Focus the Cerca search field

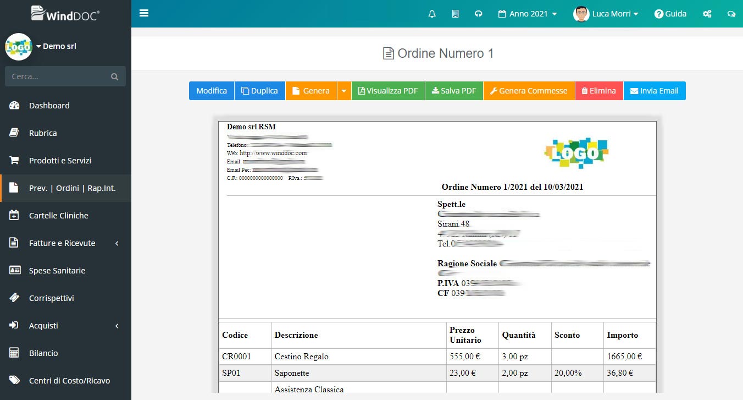tap(58, 76)
